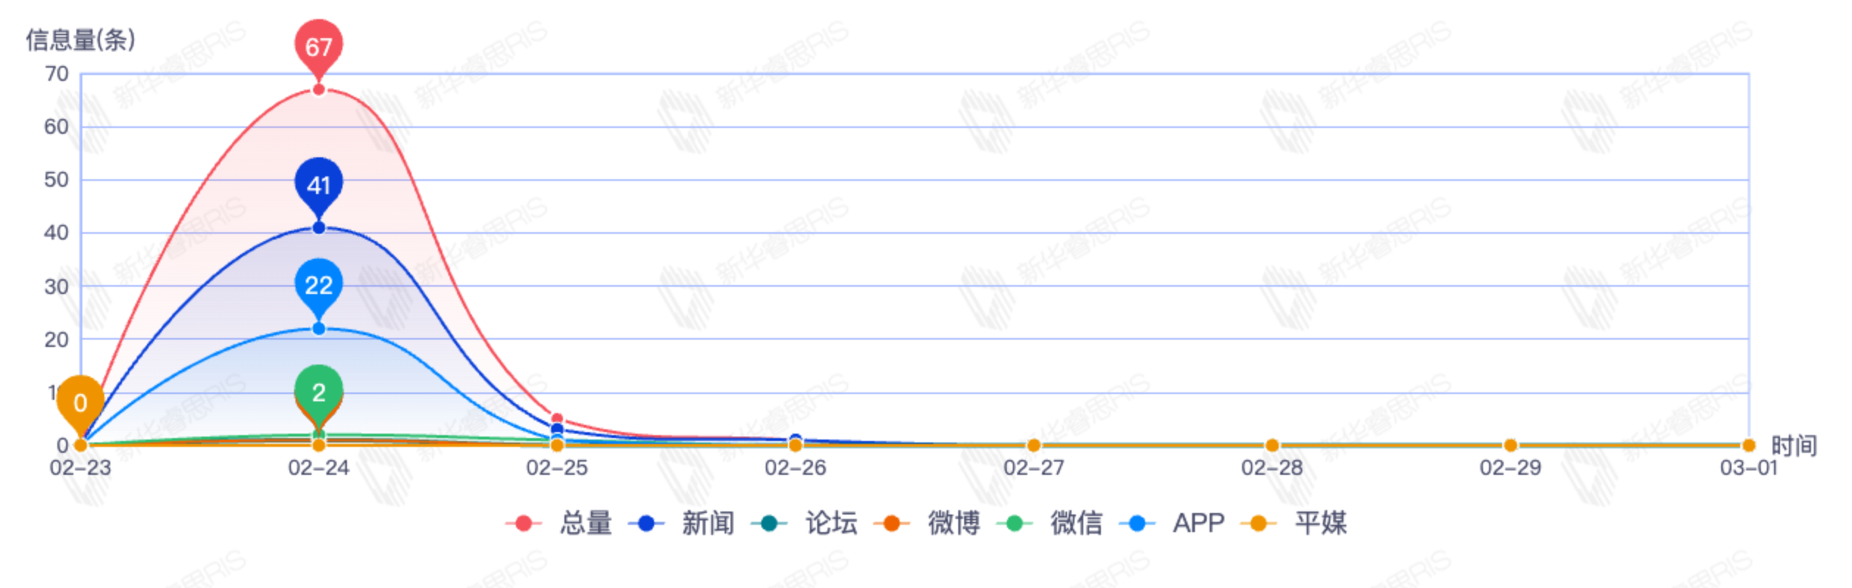This screenshot has width=1852, height=588.
Task: Select the dark blue point at 02-26
Action: click(x=795, y=440)
